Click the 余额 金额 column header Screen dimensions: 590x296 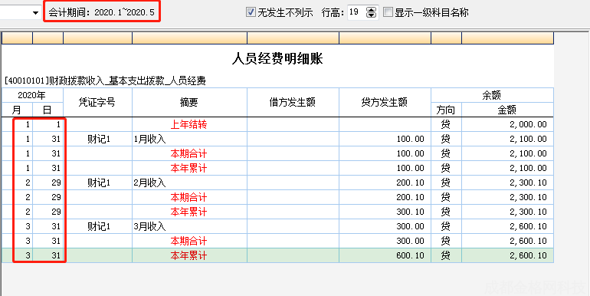point(507,110)
